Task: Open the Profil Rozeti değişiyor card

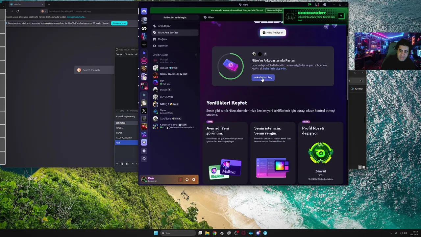Action: [x=321, y=153]
